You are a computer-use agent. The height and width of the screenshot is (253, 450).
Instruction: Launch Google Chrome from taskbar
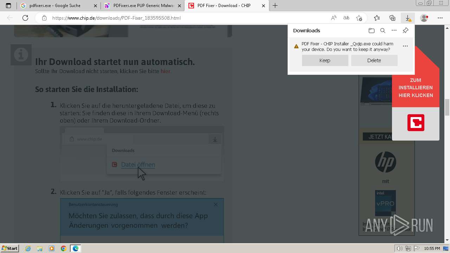click(63, 248)
